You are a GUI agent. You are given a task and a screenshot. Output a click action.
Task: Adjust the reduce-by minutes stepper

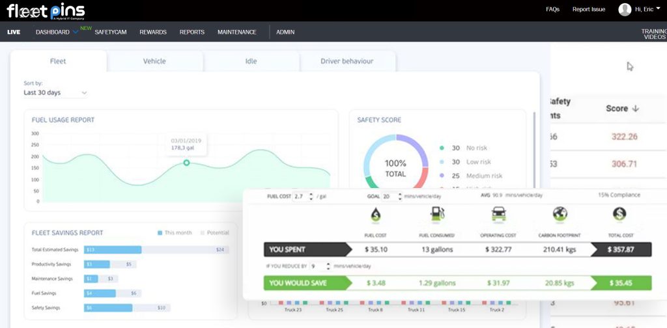pyautogui.click(x=328, y=266)
